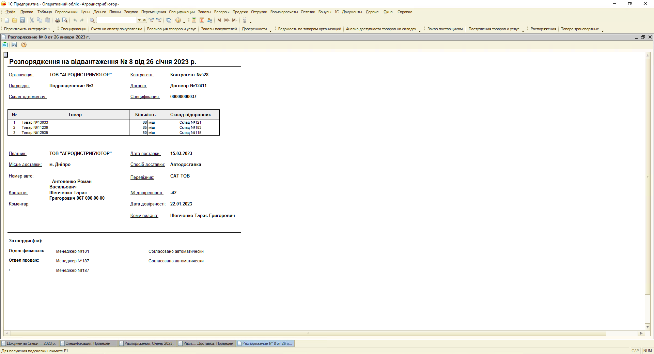The height and width of the screenshot is (354, 654).
Task: Click Счета на оплату покупателям button
Action: pos(116,29)
